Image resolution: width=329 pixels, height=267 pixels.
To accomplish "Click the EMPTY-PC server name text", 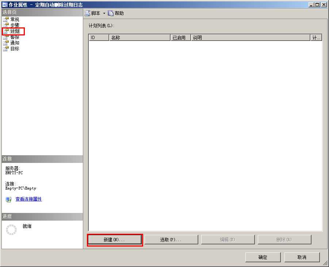I will pyautogui.click(x=14, y=173).
